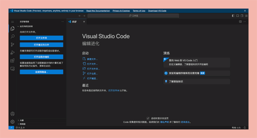Toggle 启动时显示欢迎页 checkbox
The width and height of the screenshot is (257, 138).
pyautogui.click(x=148, y=118)
